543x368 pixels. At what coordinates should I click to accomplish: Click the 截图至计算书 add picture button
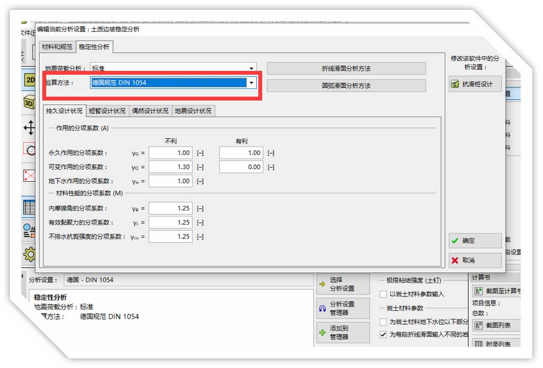coord(497,291)
